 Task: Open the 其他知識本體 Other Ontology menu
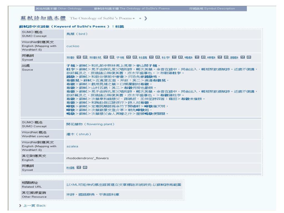coord(59,9)
